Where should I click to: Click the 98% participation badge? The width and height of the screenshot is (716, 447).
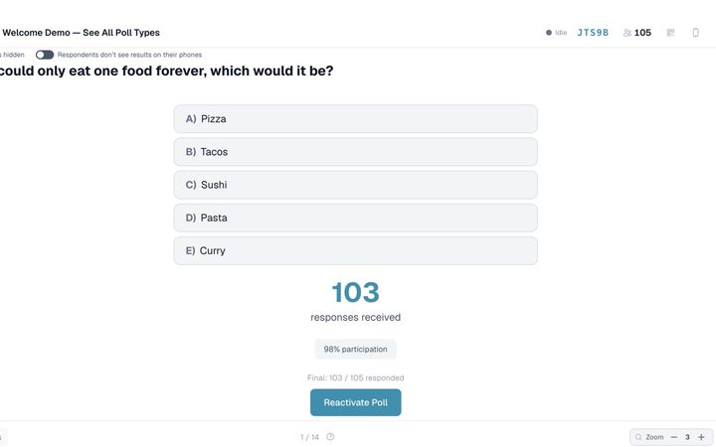pyautogui.click(x=355, y=349)
